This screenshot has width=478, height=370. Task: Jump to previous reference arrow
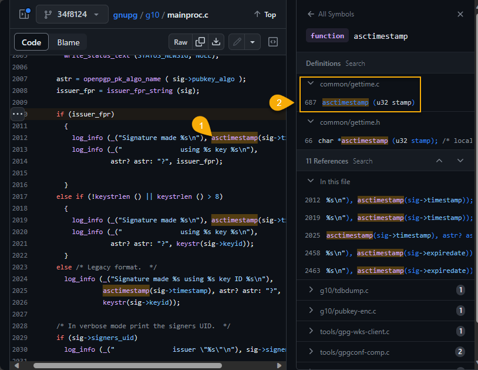pos(439,161)
